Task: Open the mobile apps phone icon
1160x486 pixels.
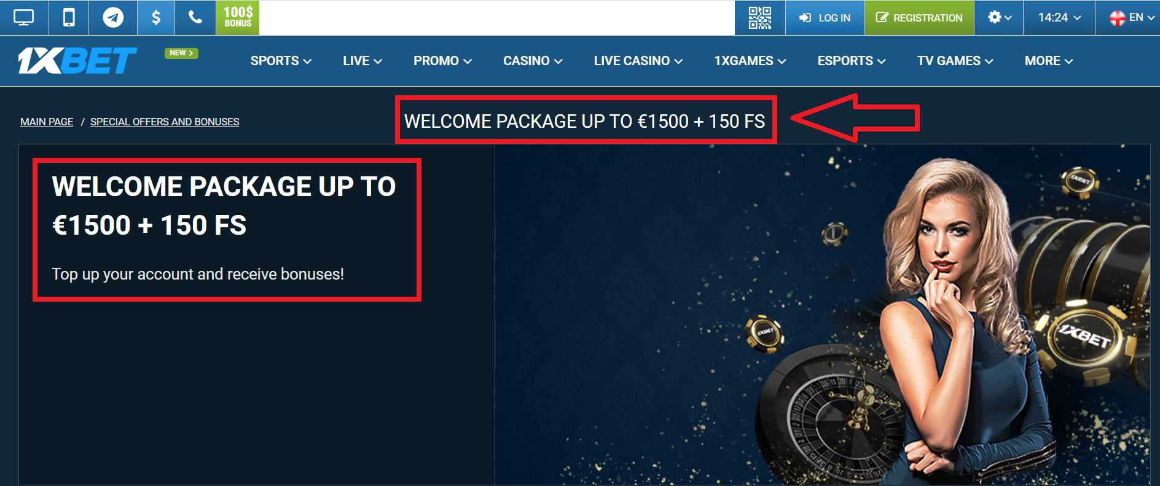Action: pos(69,18)
